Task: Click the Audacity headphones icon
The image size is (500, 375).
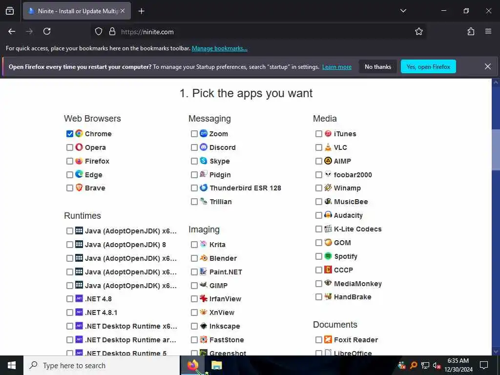Action: 328,215
